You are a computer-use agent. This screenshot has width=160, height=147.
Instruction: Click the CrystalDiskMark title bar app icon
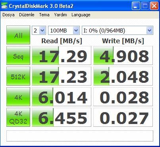(4, 6)
